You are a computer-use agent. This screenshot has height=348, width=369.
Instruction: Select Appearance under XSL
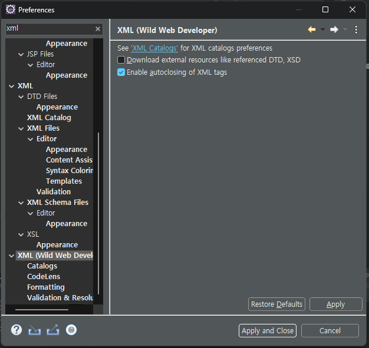57,245
